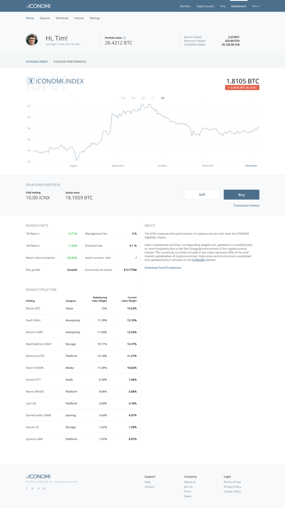Open the Digital assets menu item
This screenshot has width=285, height=508.
[205, 6]
